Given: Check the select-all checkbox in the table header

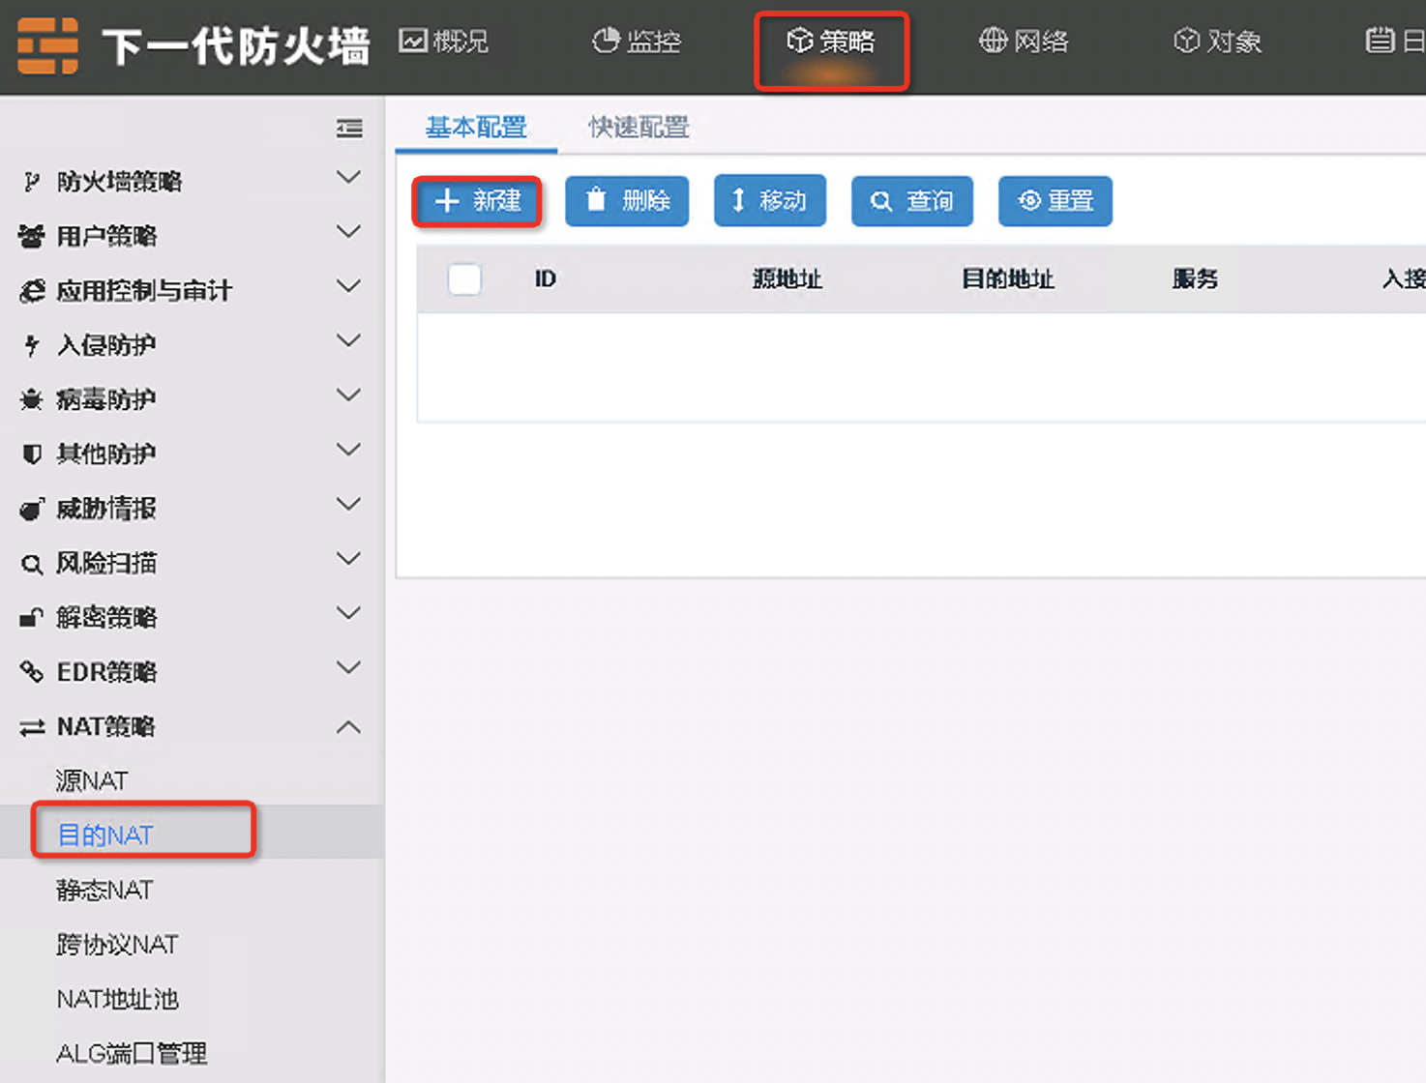Looking at the screenshot, I should click(x=464, y=278).
